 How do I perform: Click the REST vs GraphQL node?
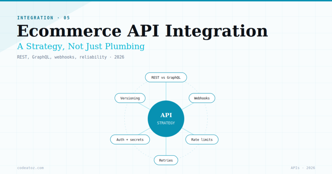tap(166, 77)
